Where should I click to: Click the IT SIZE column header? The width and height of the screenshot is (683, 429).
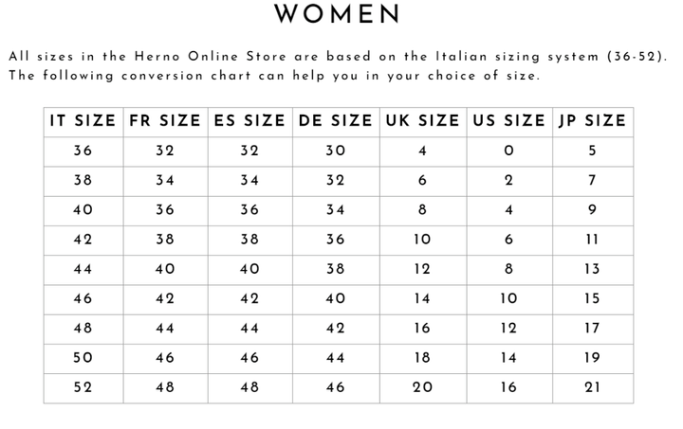pos(83,120)
